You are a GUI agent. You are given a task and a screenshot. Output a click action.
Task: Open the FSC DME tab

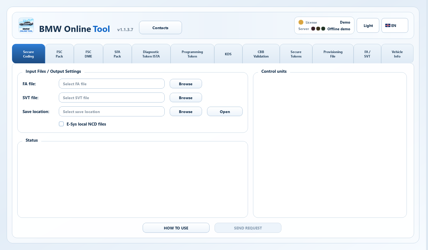tap(88, 54)
